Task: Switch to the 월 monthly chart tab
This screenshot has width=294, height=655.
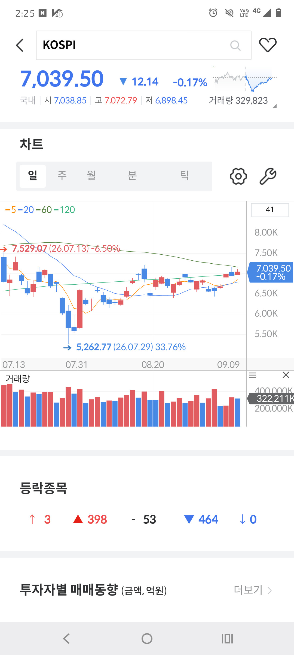Action: click(91, 175)
